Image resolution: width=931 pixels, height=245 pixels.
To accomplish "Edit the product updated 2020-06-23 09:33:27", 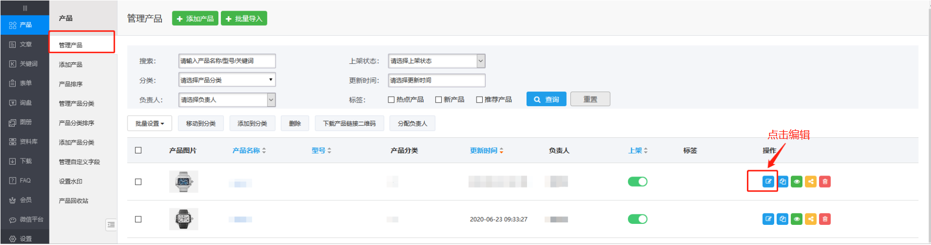I will pyautogui.click(x=768, y=219).
